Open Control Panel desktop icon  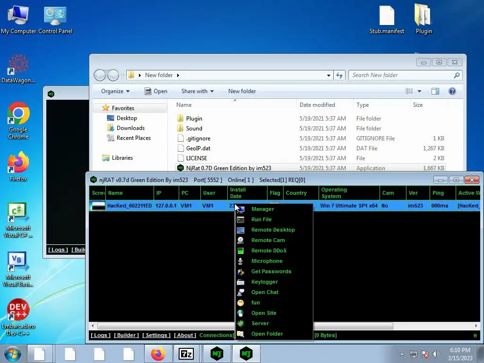click(55, 20)
